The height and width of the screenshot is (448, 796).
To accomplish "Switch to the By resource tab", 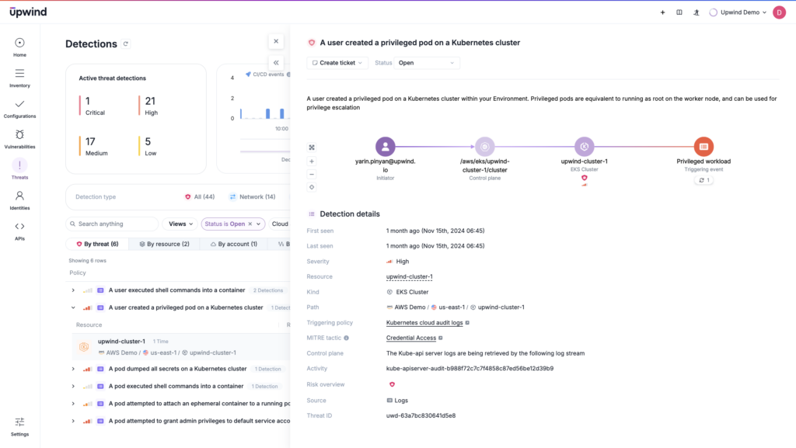I will (163, 244).
